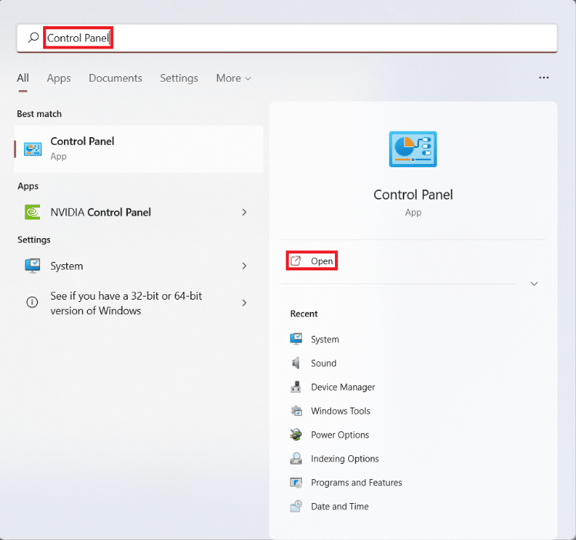Click the System icon in Recent
Image resolution: width=576 pixels, height=540 pixels.
[x=296, y=339]
